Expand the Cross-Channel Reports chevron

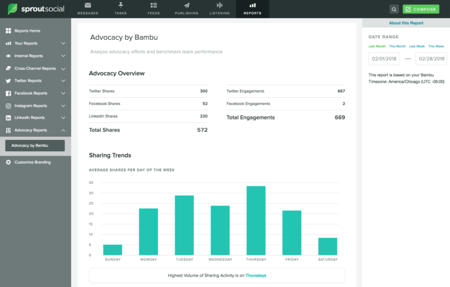coord(63,69)
